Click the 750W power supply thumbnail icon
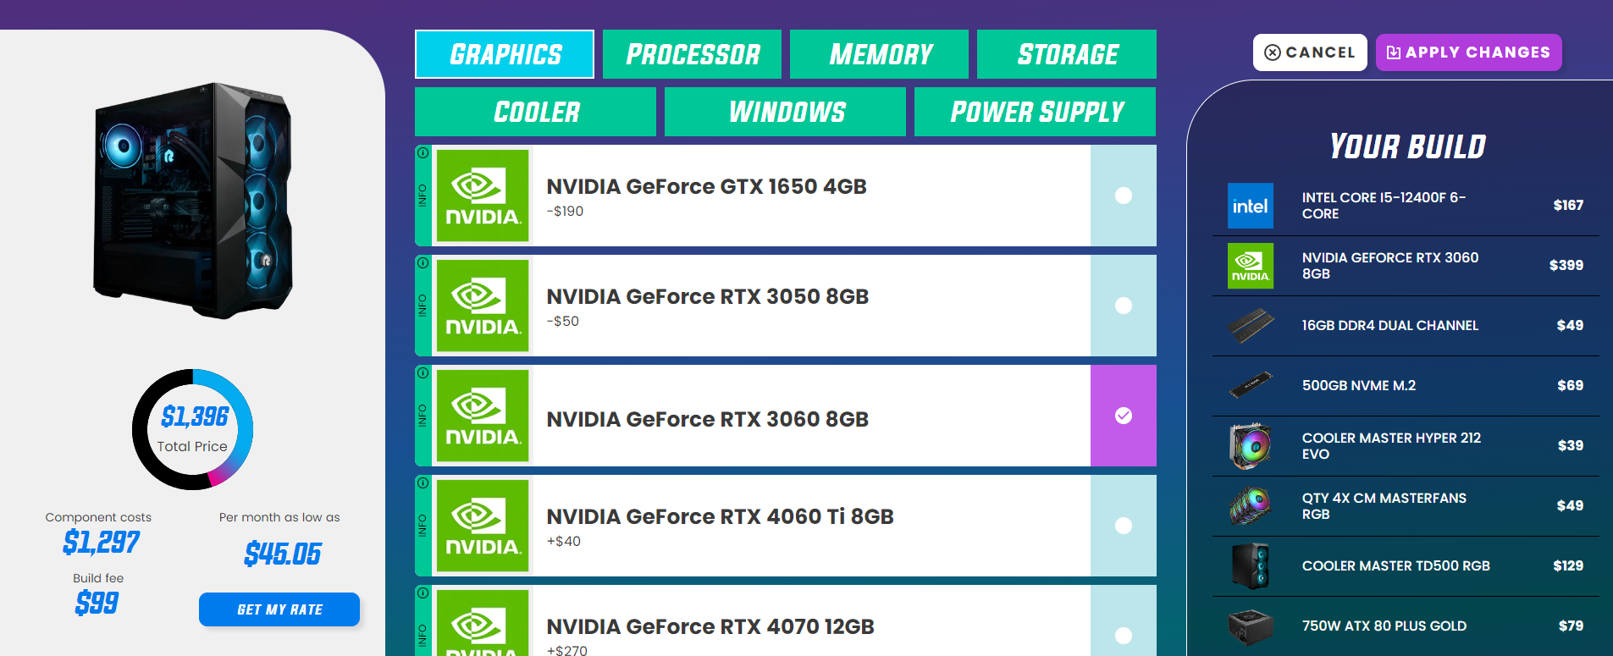Viewport: 1613px width, 656px height. pyautogui.click(x=1250, y=626)
